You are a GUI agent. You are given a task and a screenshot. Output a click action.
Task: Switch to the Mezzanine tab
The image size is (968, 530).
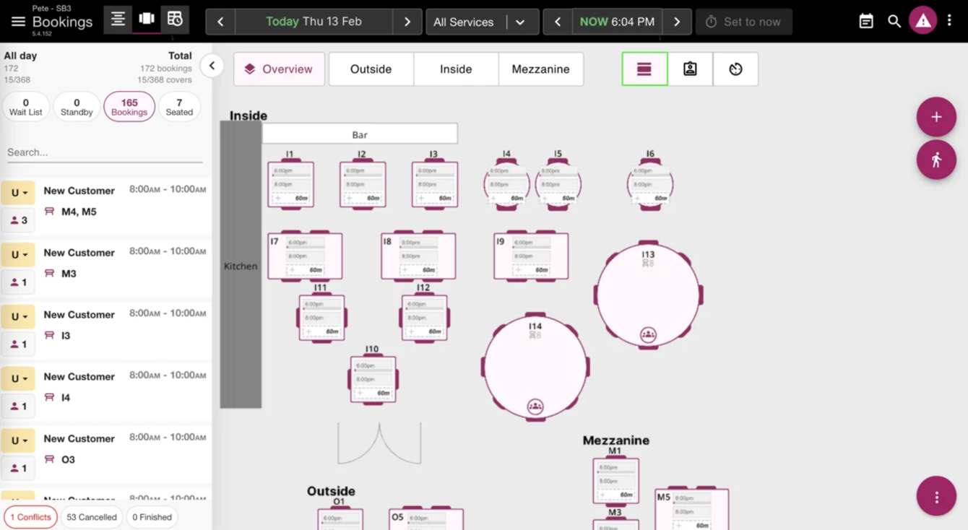pyautogui.click(x=541, y=69)
